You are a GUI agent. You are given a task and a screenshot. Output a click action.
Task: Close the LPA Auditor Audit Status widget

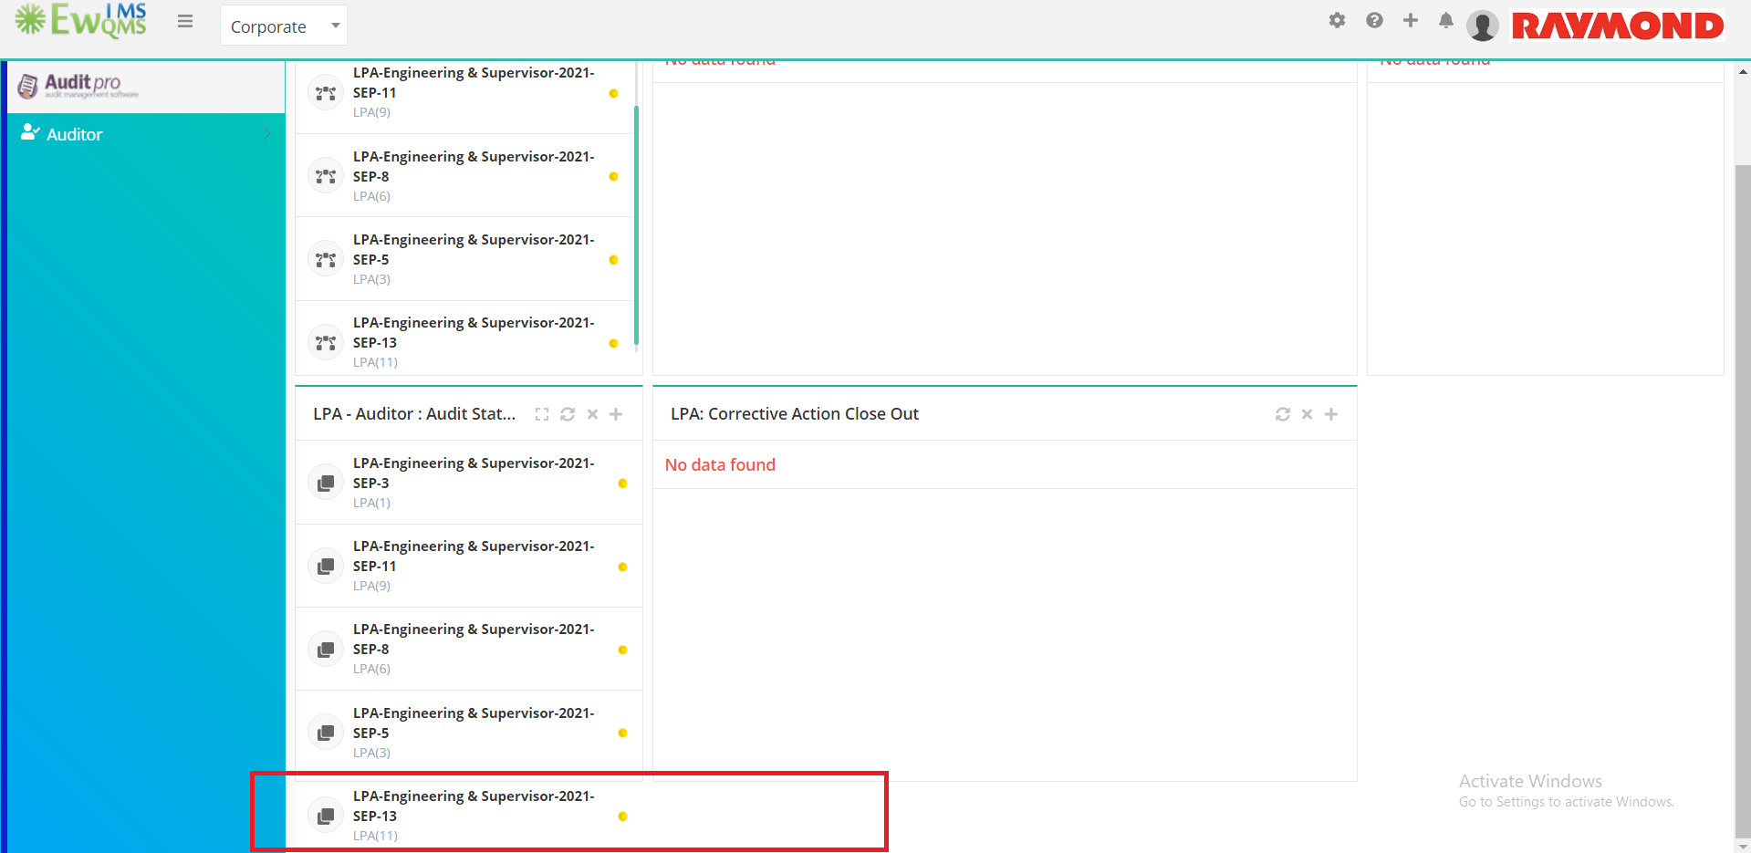592,414
